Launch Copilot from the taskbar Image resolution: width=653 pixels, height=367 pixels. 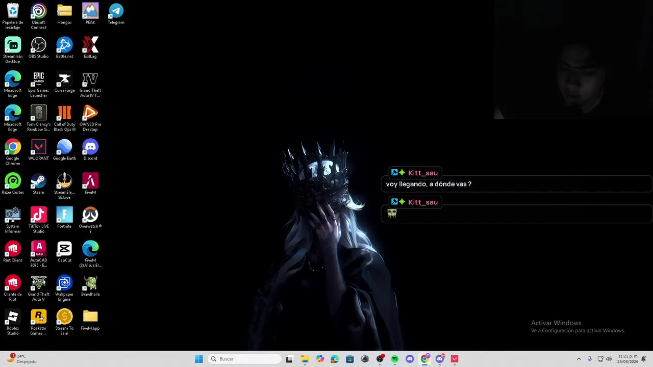tap(320, 359)
